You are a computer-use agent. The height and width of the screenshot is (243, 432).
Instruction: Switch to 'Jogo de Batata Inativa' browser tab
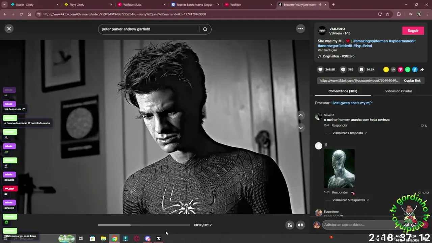[196, 5]
